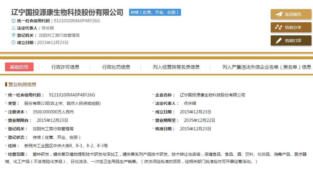Click the blue 存续（在营、开业、在册）status badge

pos(155,12)
